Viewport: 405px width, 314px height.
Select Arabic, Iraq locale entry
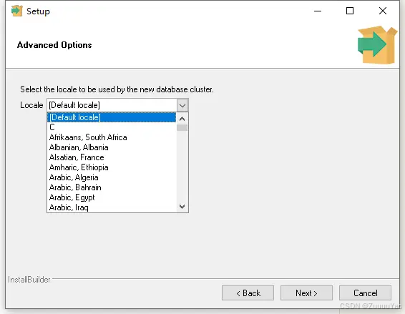112,207
